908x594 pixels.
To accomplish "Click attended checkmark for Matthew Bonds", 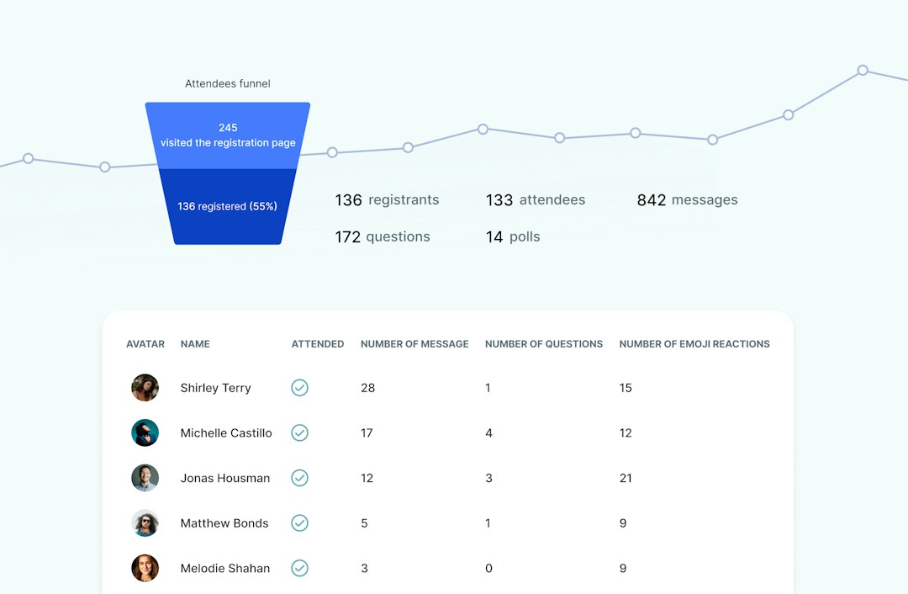I will 299,523.
